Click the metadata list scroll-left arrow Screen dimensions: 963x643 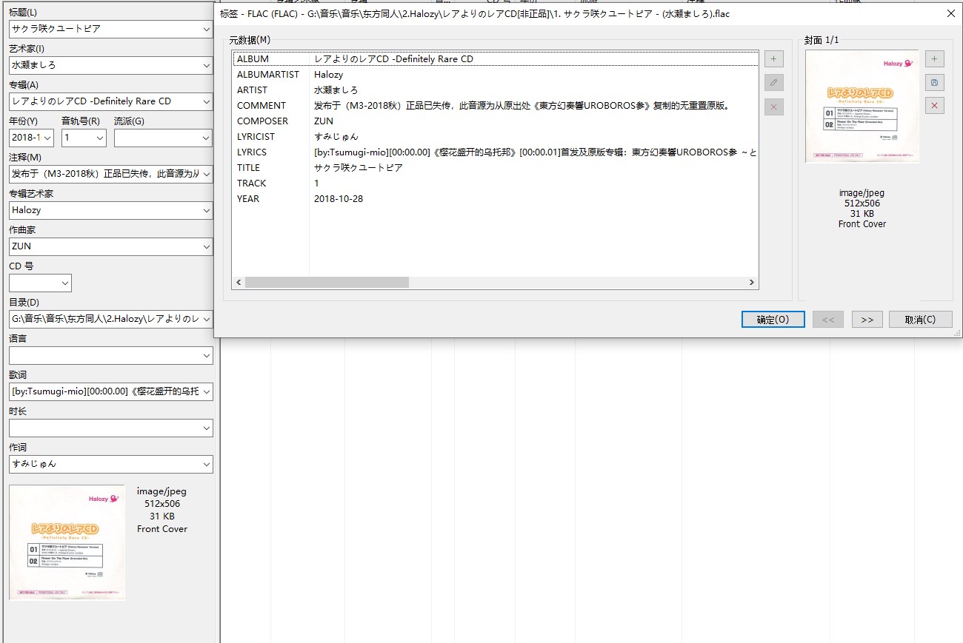click(239, 283)
